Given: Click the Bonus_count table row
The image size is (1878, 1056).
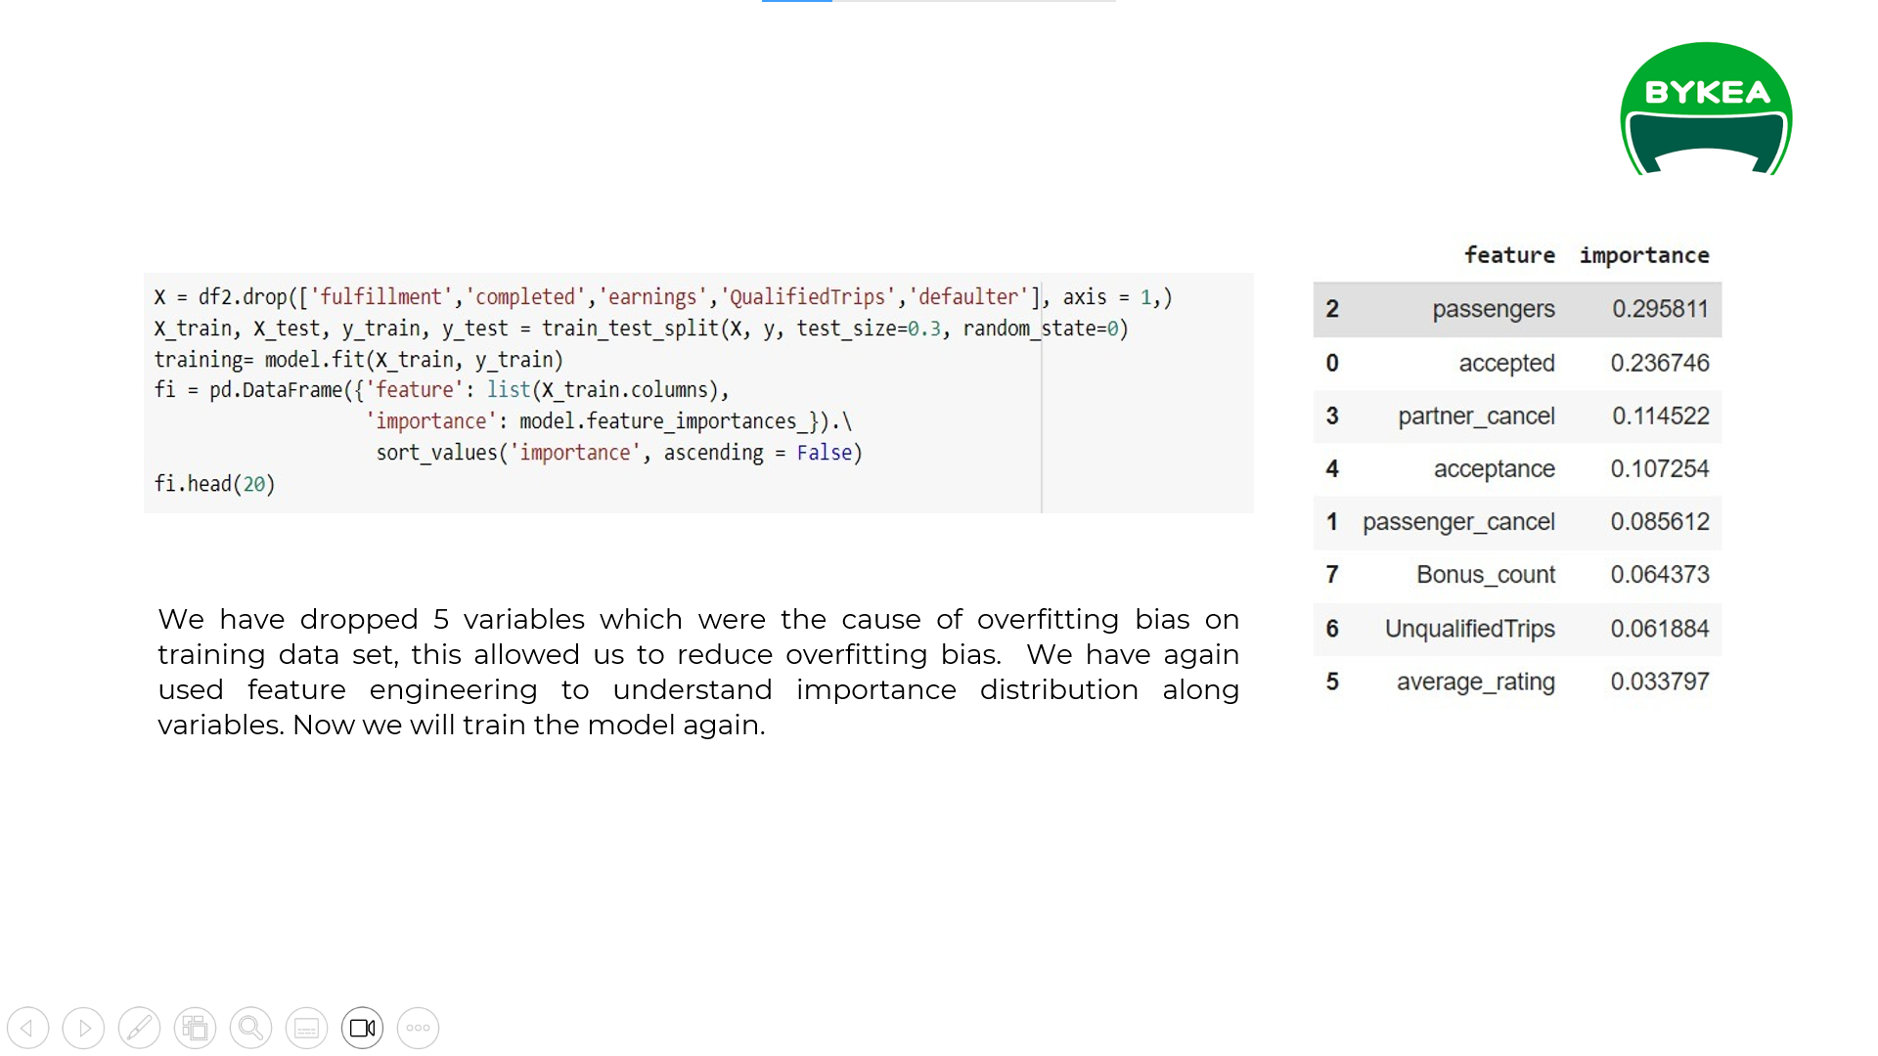Looking at the screenshot, I should (1516, 575).
